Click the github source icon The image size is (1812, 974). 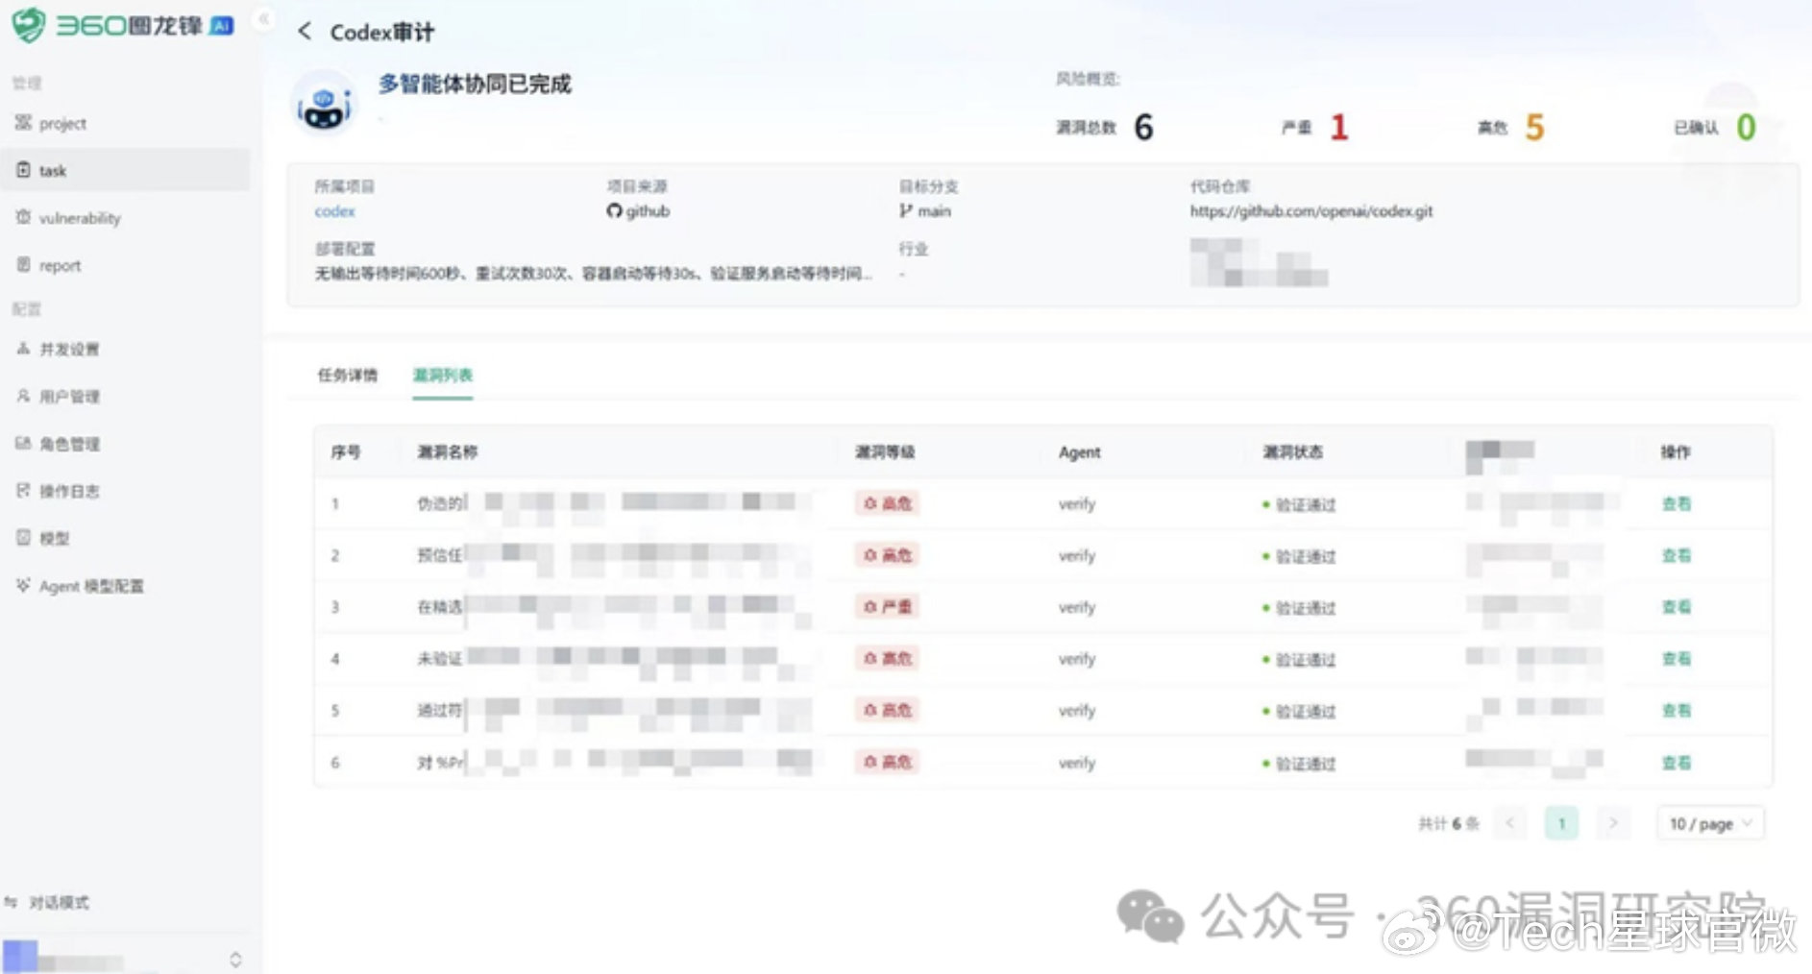pyautogui.click(x=614, y=211)
